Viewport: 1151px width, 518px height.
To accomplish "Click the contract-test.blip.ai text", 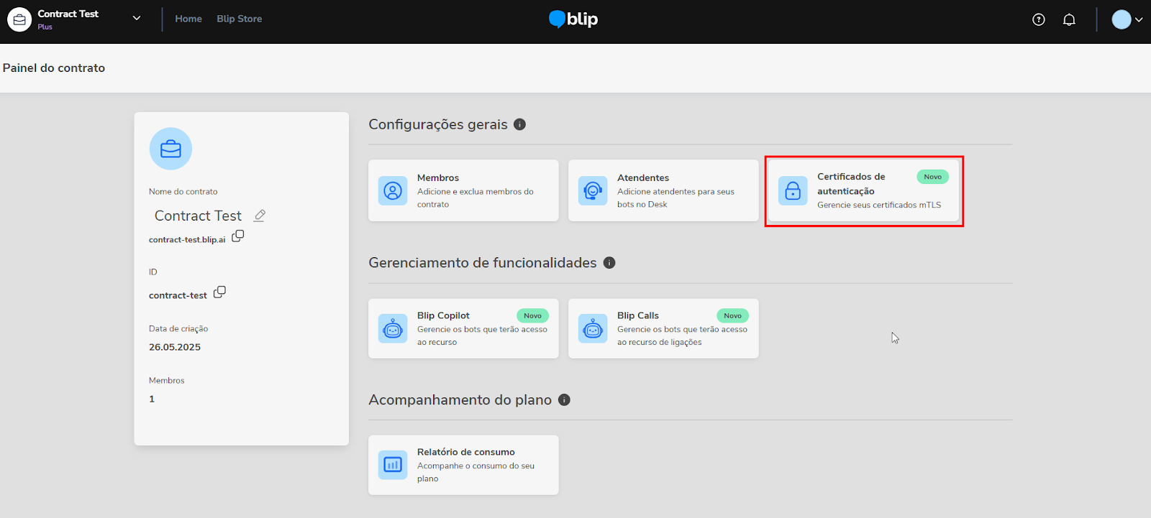I will 187,239.
